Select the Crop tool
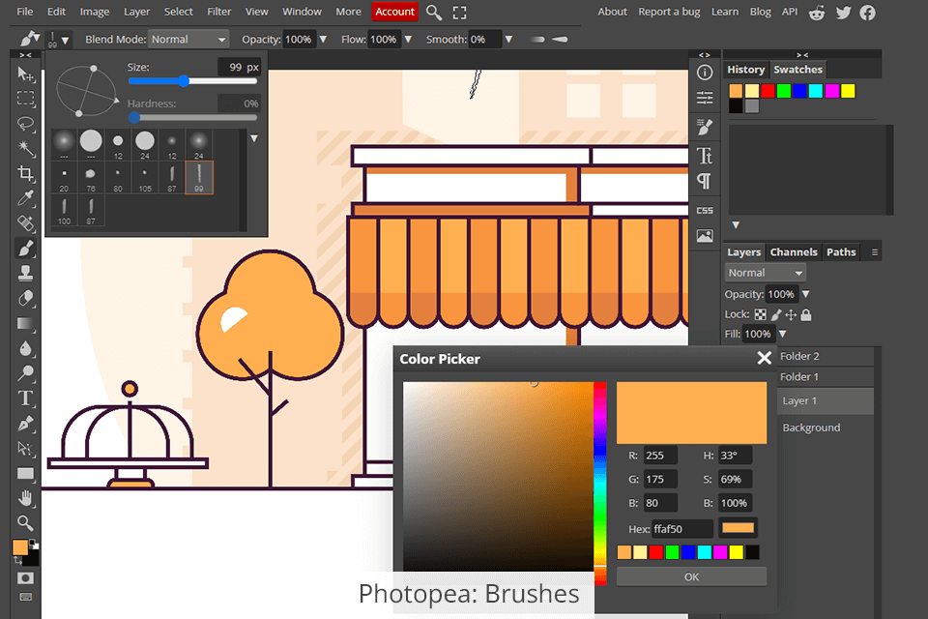 tap(26, 173)
